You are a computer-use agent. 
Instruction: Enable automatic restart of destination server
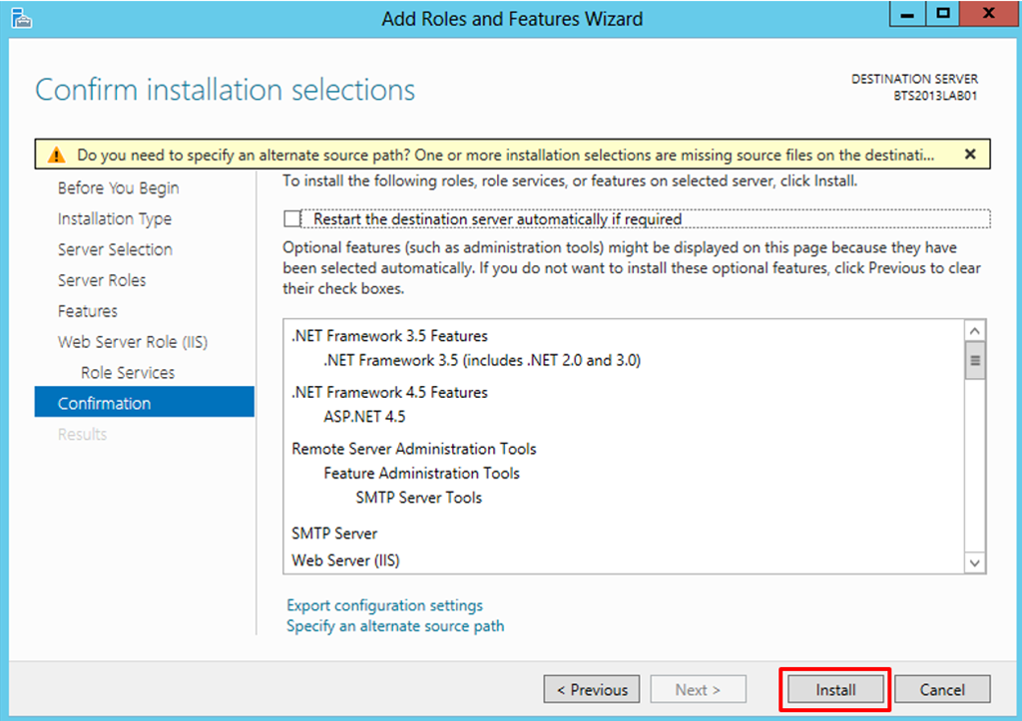pos(292,218)
